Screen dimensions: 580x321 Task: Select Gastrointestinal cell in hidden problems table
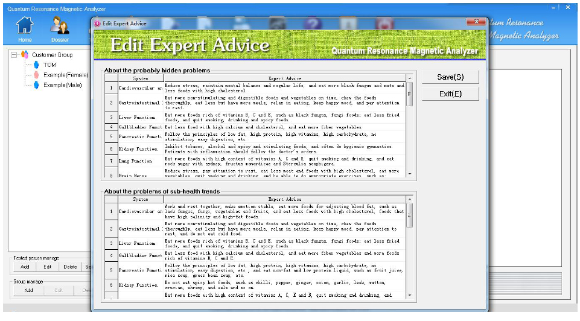coord(141,103)
